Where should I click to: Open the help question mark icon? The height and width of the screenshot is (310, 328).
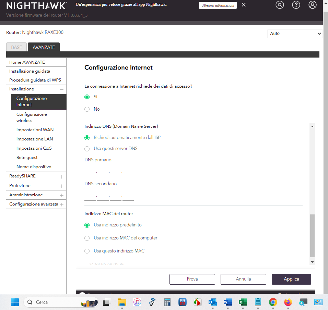296,5
